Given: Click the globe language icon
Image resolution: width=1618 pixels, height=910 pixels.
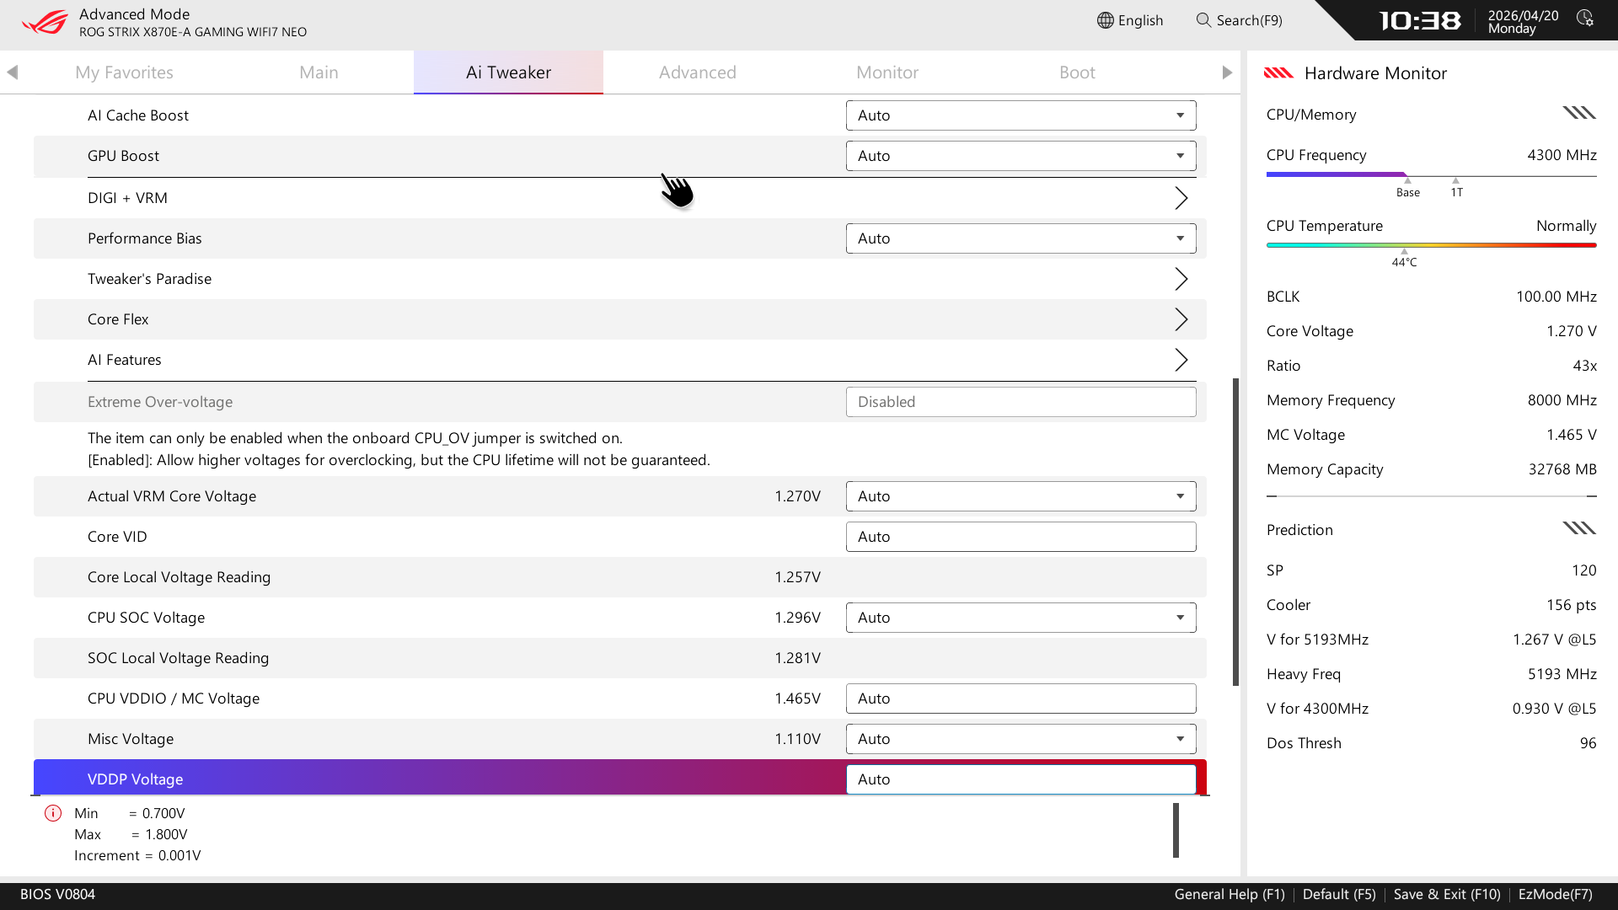Looking at the screenshot, I should (x=1105, y=20).
